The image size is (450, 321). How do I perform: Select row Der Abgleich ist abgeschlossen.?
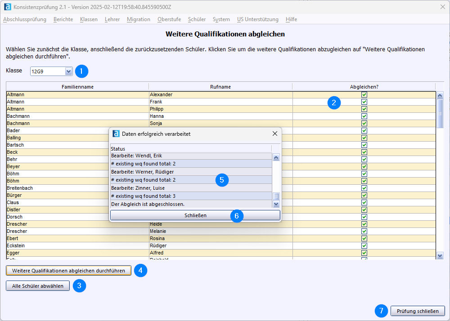tap(191, 204)
